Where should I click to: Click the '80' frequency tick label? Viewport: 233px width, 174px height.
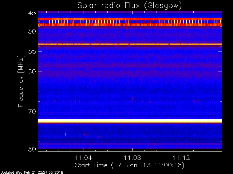[32, 149]
